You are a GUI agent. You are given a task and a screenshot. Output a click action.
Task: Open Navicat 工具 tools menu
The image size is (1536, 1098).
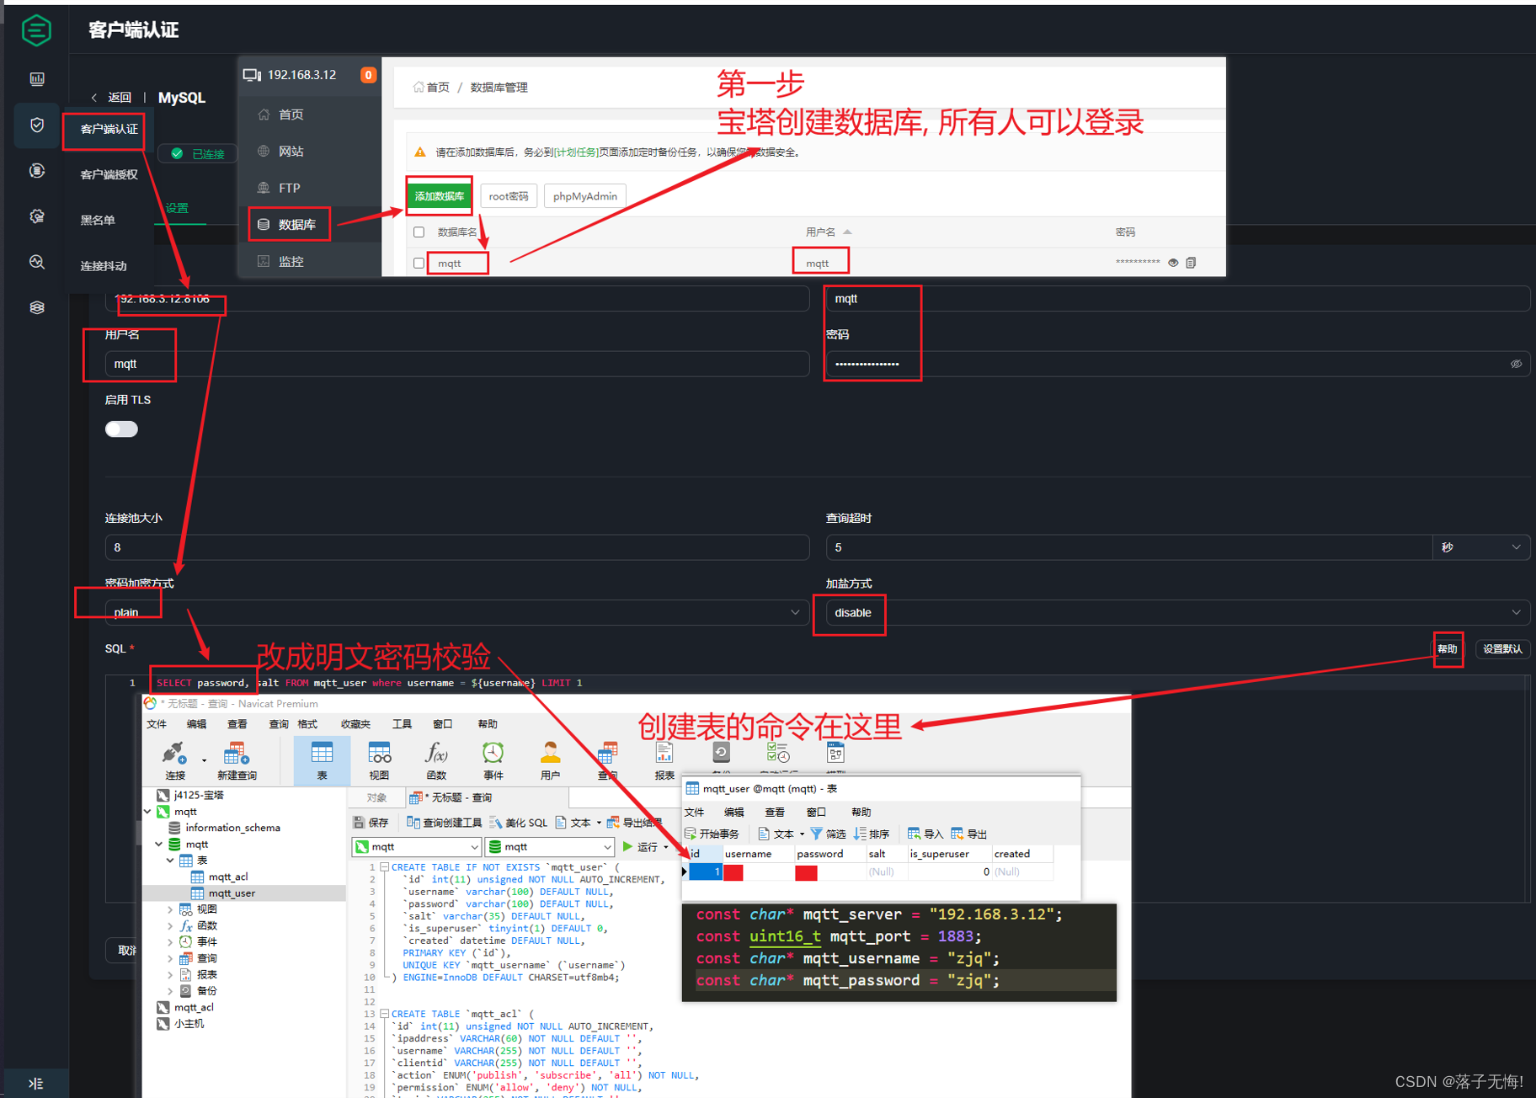(402, 724)
